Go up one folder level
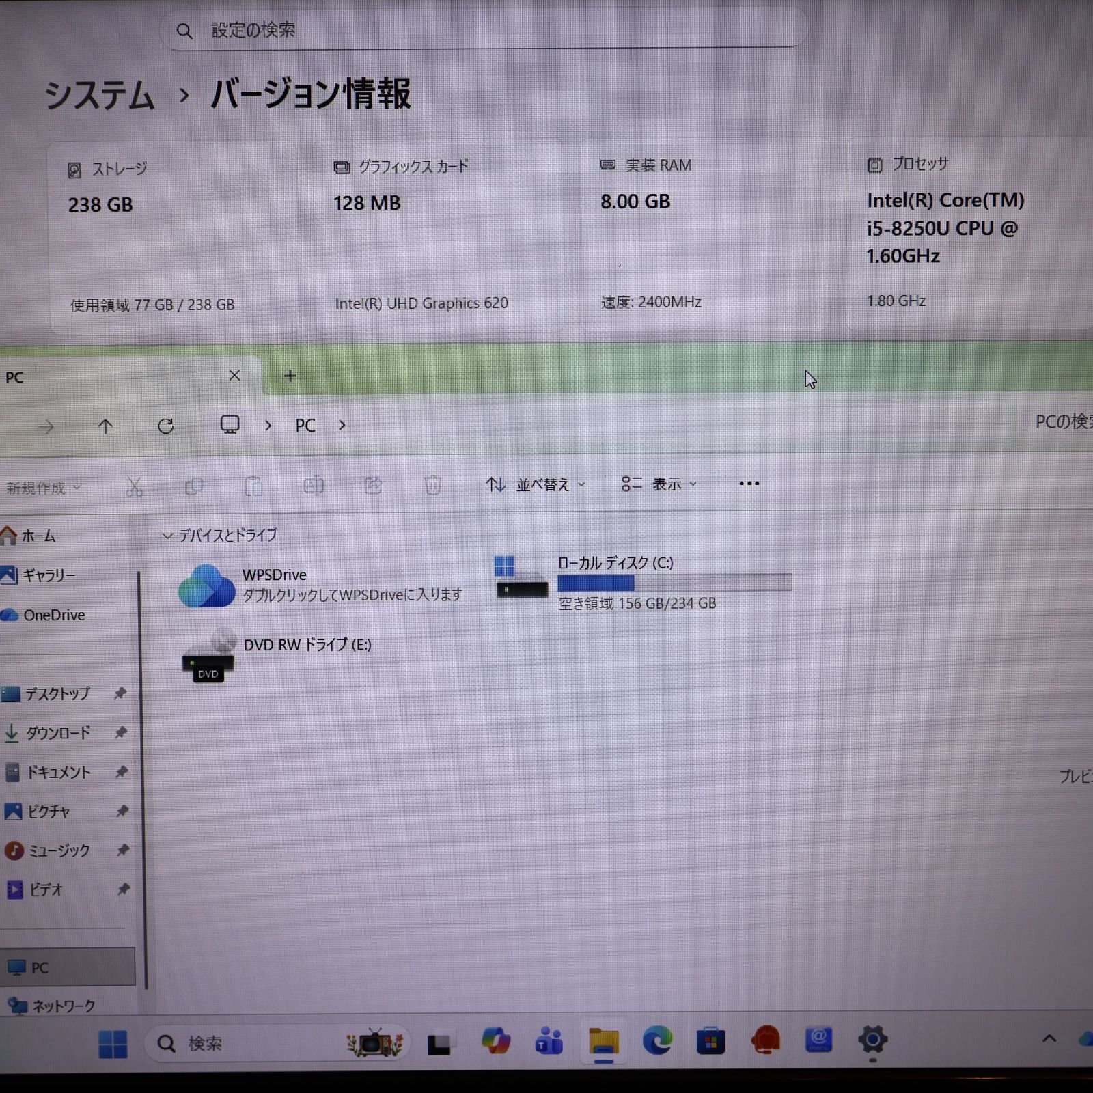This screenshot has height=1093, width=1093. pyautogui.click(x=105, y=427)
